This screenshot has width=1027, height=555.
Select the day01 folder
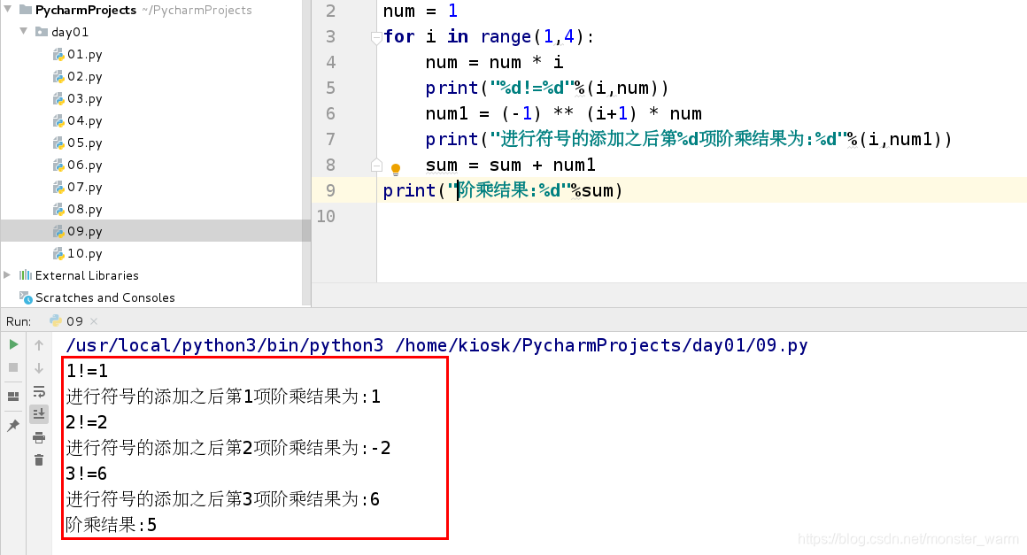tap(69, 32)
